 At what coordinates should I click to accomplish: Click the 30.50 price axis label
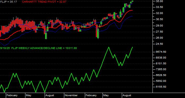point(159,19)
